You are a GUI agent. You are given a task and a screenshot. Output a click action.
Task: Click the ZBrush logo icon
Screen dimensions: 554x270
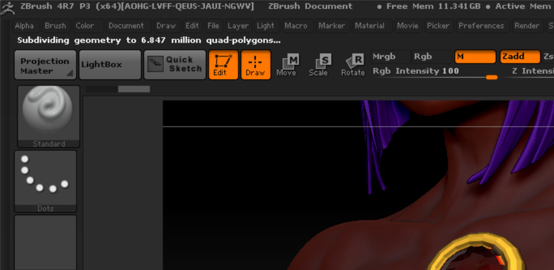[x=7, y=8]
